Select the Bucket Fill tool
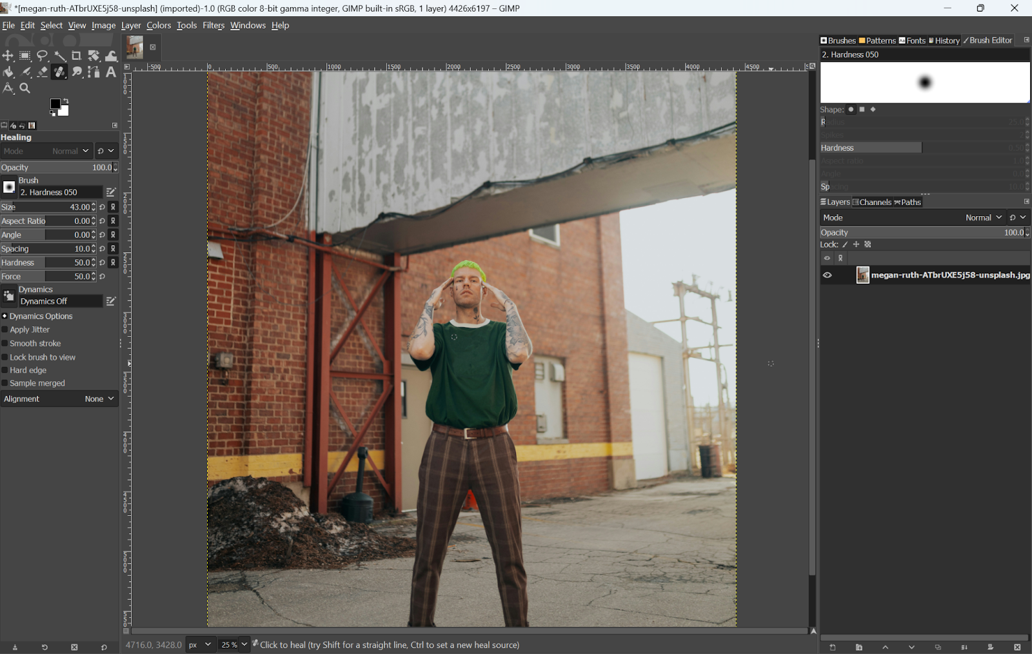The image size is (1032, 654). 8,72
